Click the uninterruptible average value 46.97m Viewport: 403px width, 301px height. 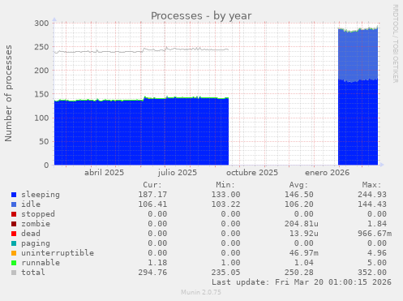click(x=304, y=253)
